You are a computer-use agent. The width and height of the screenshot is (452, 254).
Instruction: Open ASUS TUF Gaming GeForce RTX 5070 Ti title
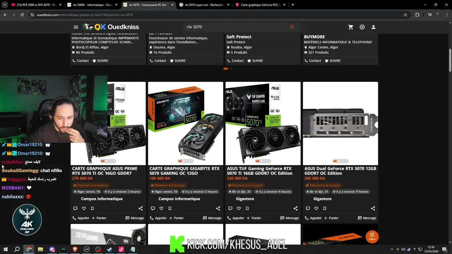(260, 171)
